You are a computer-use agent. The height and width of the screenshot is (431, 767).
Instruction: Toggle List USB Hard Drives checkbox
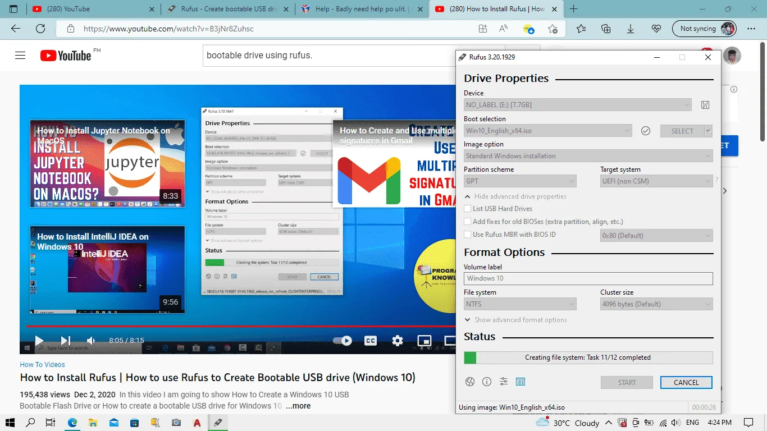pos(468,209)
